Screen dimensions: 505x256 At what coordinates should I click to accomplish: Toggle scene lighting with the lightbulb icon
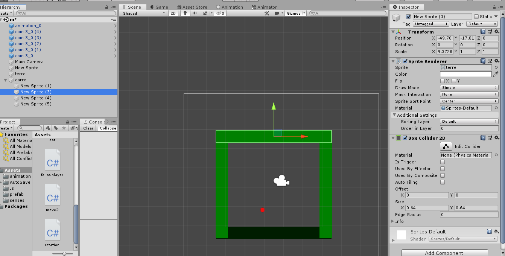[185, 13]
